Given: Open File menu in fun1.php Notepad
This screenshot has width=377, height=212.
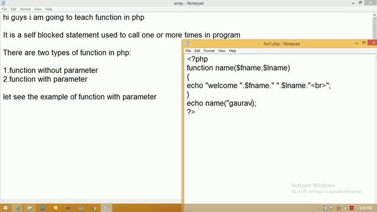Looking at the screenshot, I should tap(188, 51).
